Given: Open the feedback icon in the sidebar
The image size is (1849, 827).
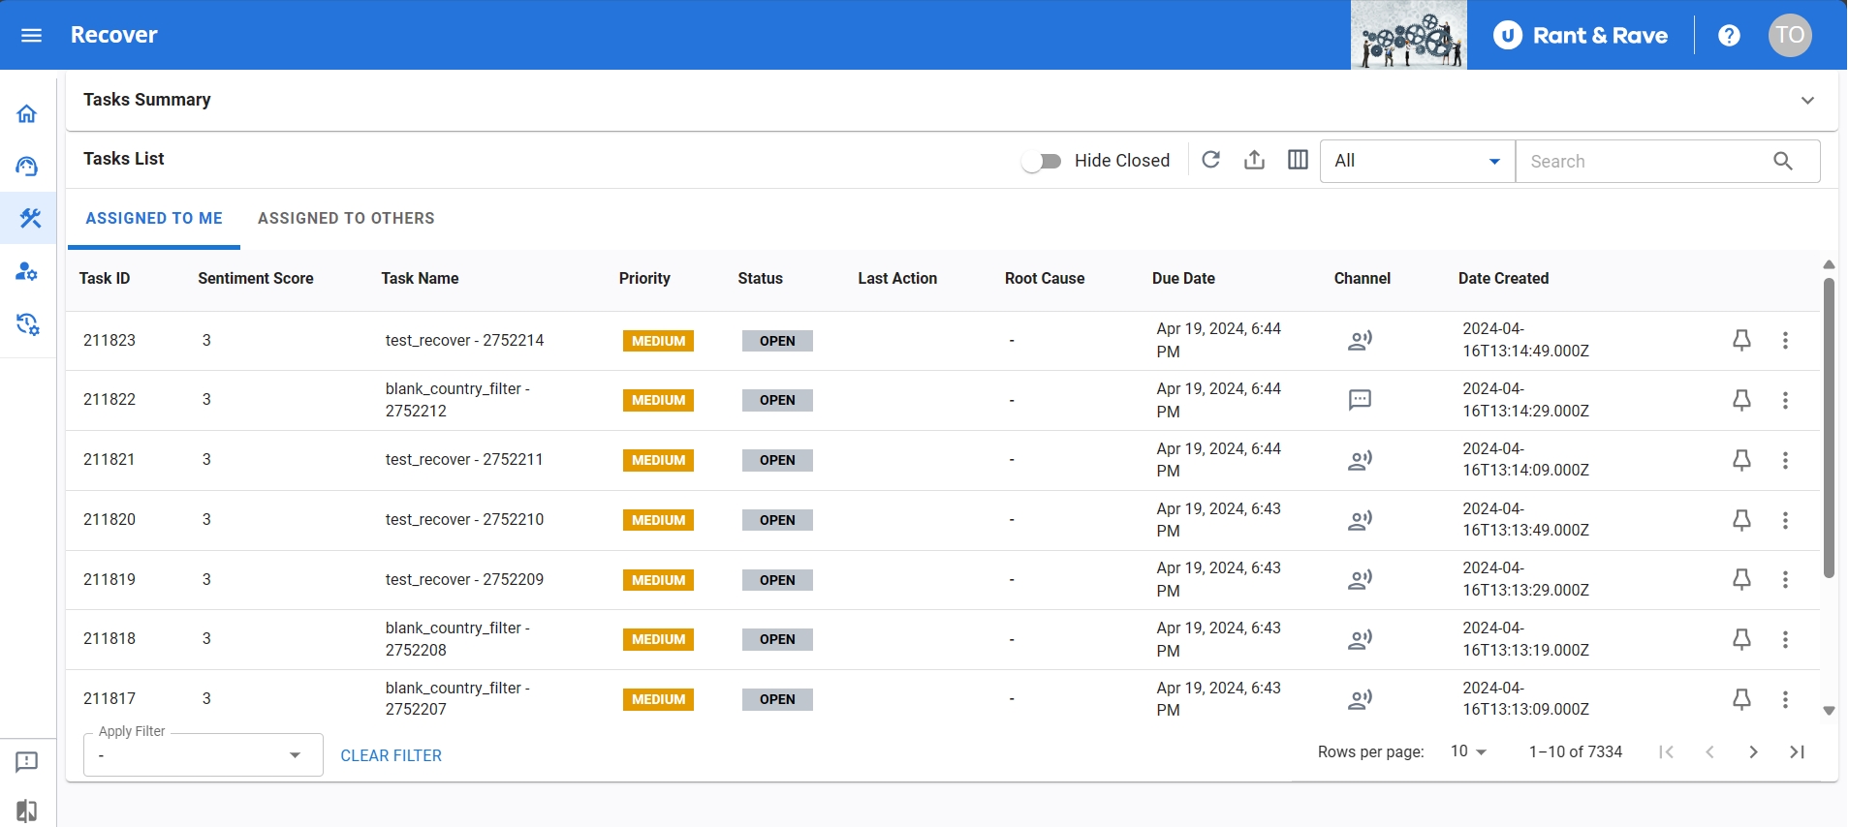Looking at the screenshot, I should point(27,762).
